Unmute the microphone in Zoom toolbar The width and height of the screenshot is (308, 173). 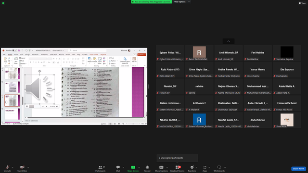coord(7,169)
